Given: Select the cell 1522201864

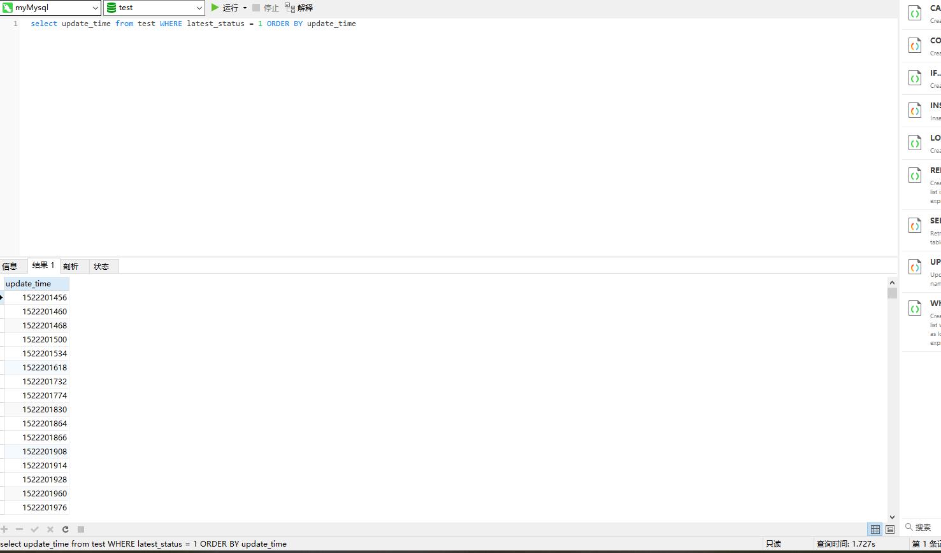Looking at the screenshot, I should click(x=36, y=424).
